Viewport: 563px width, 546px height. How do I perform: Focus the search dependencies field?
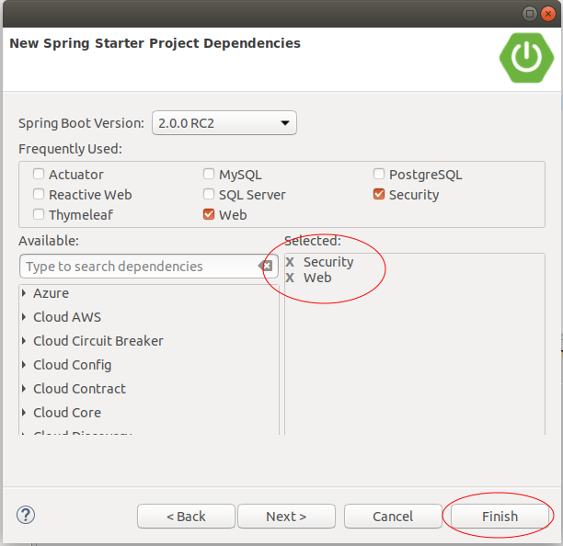click(140, 267)
